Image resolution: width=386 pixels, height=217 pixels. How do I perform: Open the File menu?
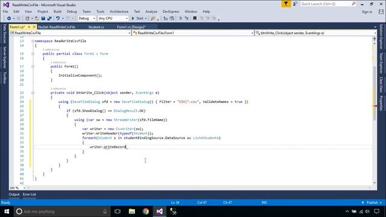[5, 11]
